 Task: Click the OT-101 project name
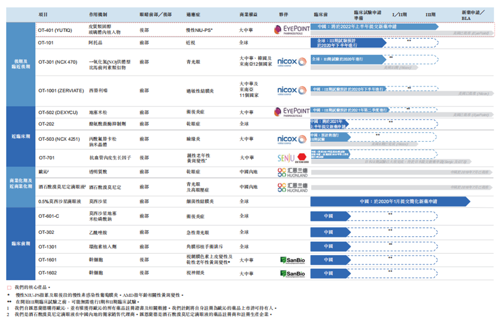click(x=46, y=43)
